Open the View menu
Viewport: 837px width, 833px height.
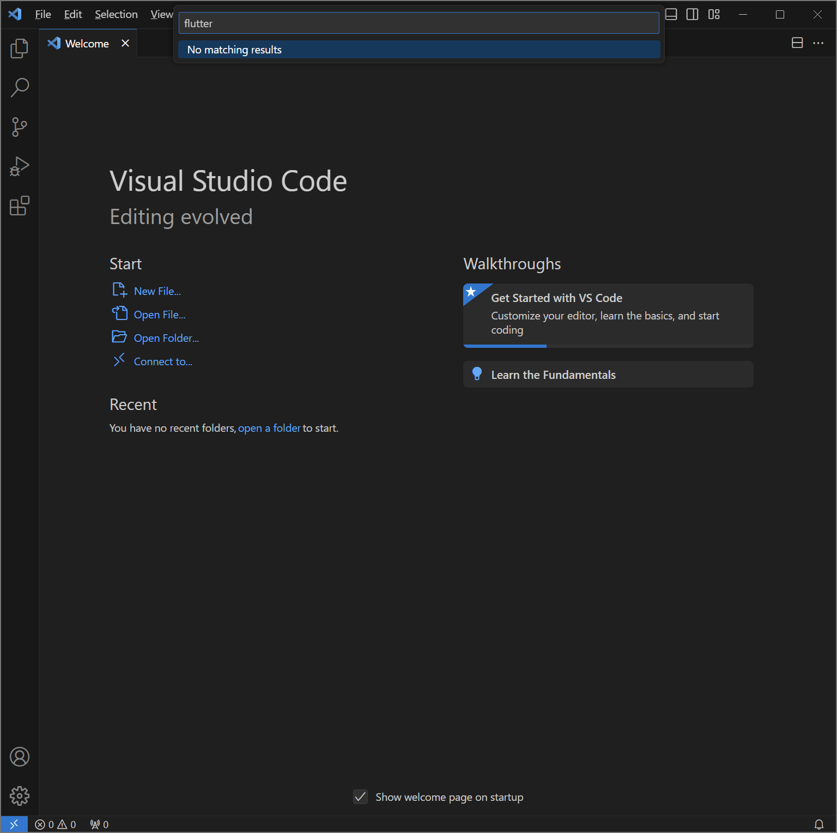[x=162, y=14]
